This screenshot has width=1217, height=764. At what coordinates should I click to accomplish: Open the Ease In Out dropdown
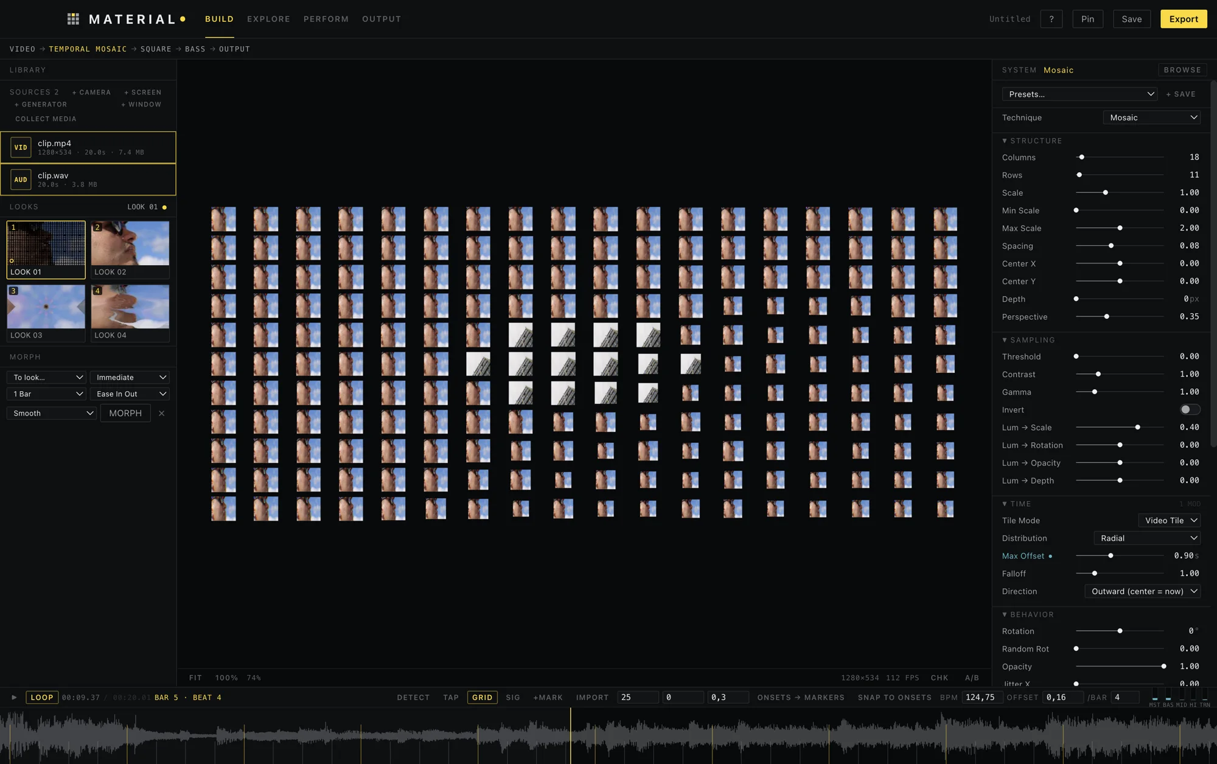click(x=130, y=394)
